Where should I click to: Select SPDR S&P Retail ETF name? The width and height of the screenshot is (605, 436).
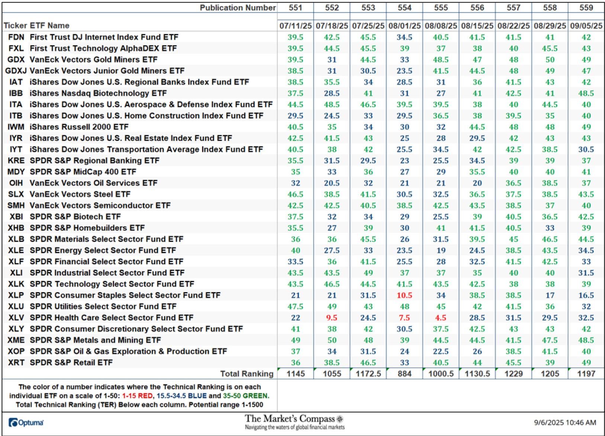(71, 363)
